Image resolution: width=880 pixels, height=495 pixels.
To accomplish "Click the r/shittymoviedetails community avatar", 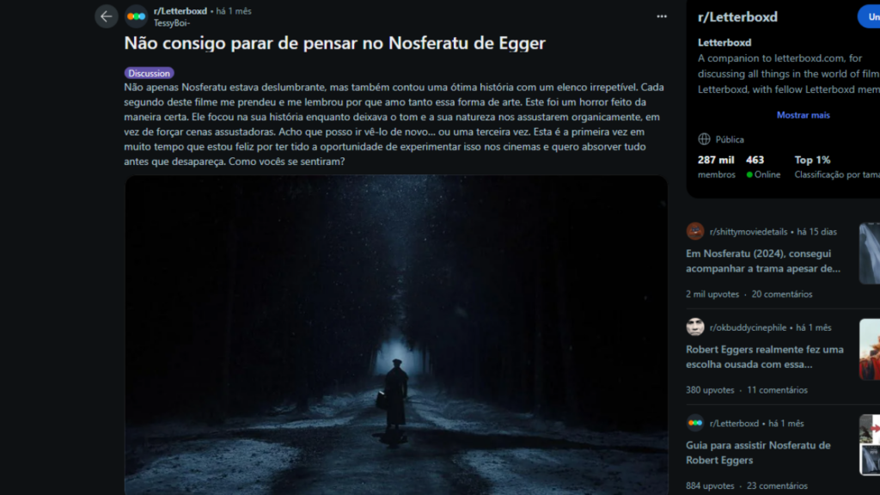I will [x=694, y=231].
